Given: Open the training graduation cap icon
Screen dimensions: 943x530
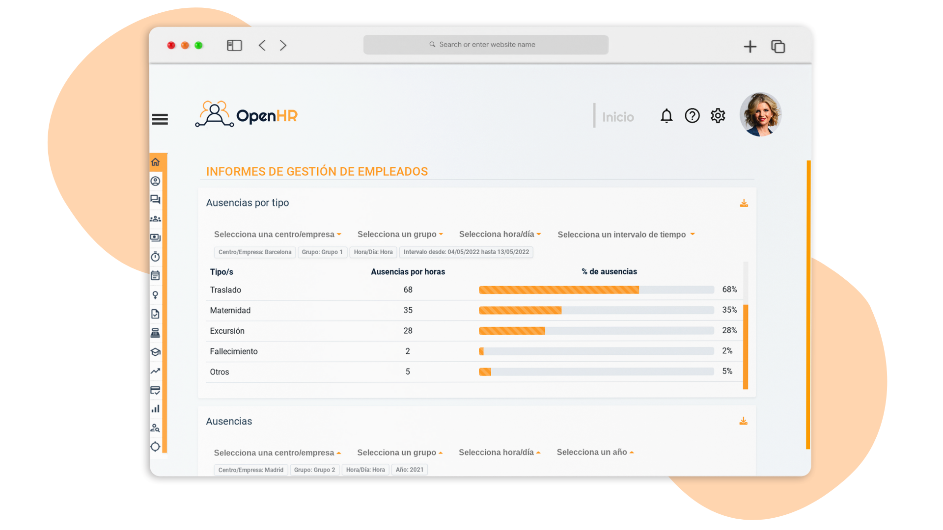Looking at the screenshot, I should [155, 352].
